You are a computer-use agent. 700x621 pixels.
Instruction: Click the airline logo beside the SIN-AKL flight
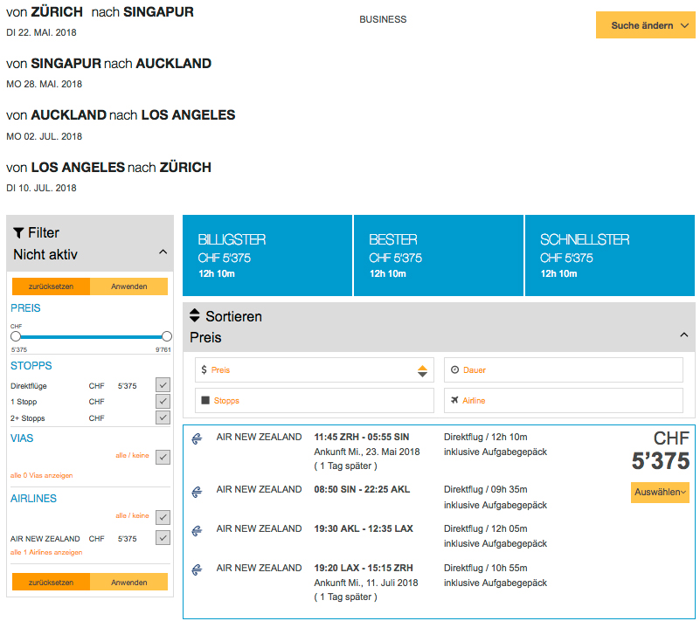[196, 491]
